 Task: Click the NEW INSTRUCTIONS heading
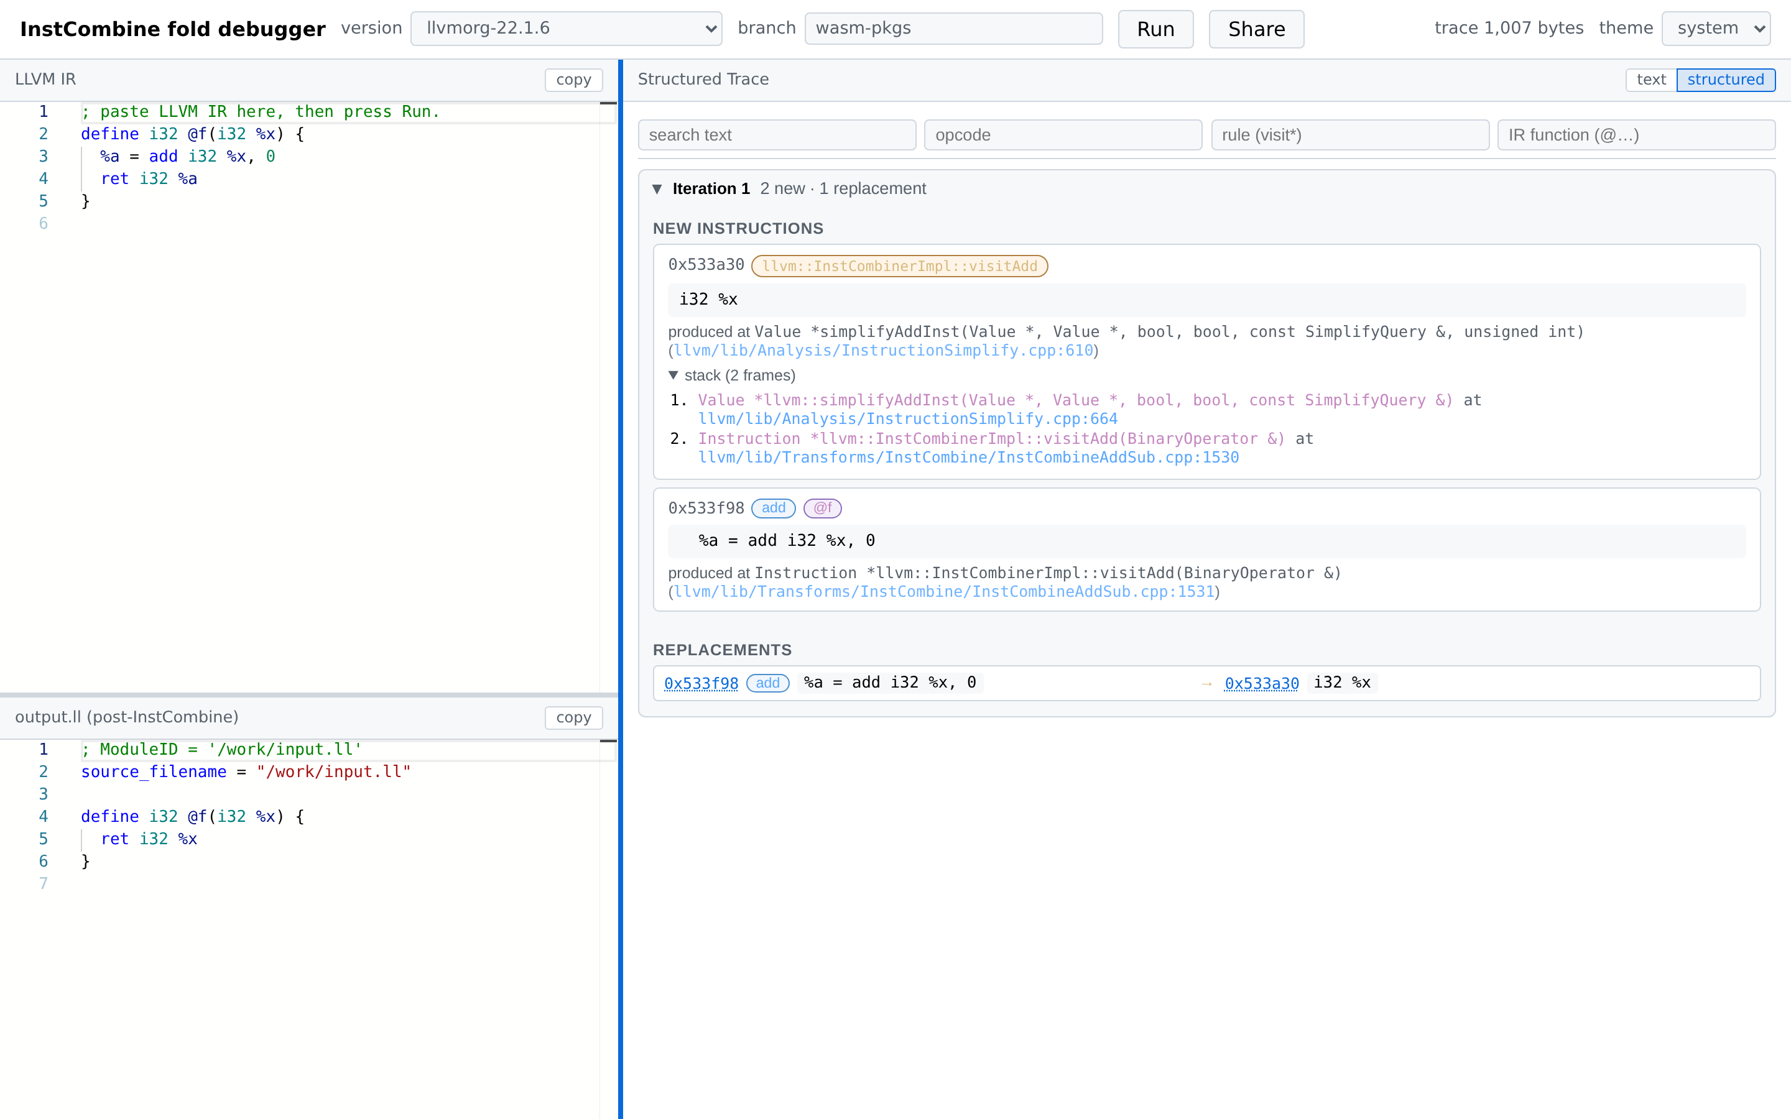pyautogui.click(x=738, y=229)
